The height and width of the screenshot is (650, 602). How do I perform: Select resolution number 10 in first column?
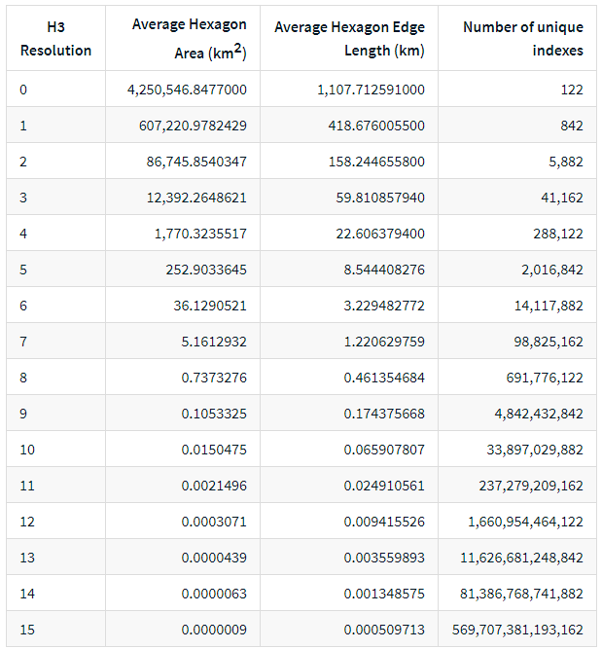pyautogui.click(x=27, y=451)
